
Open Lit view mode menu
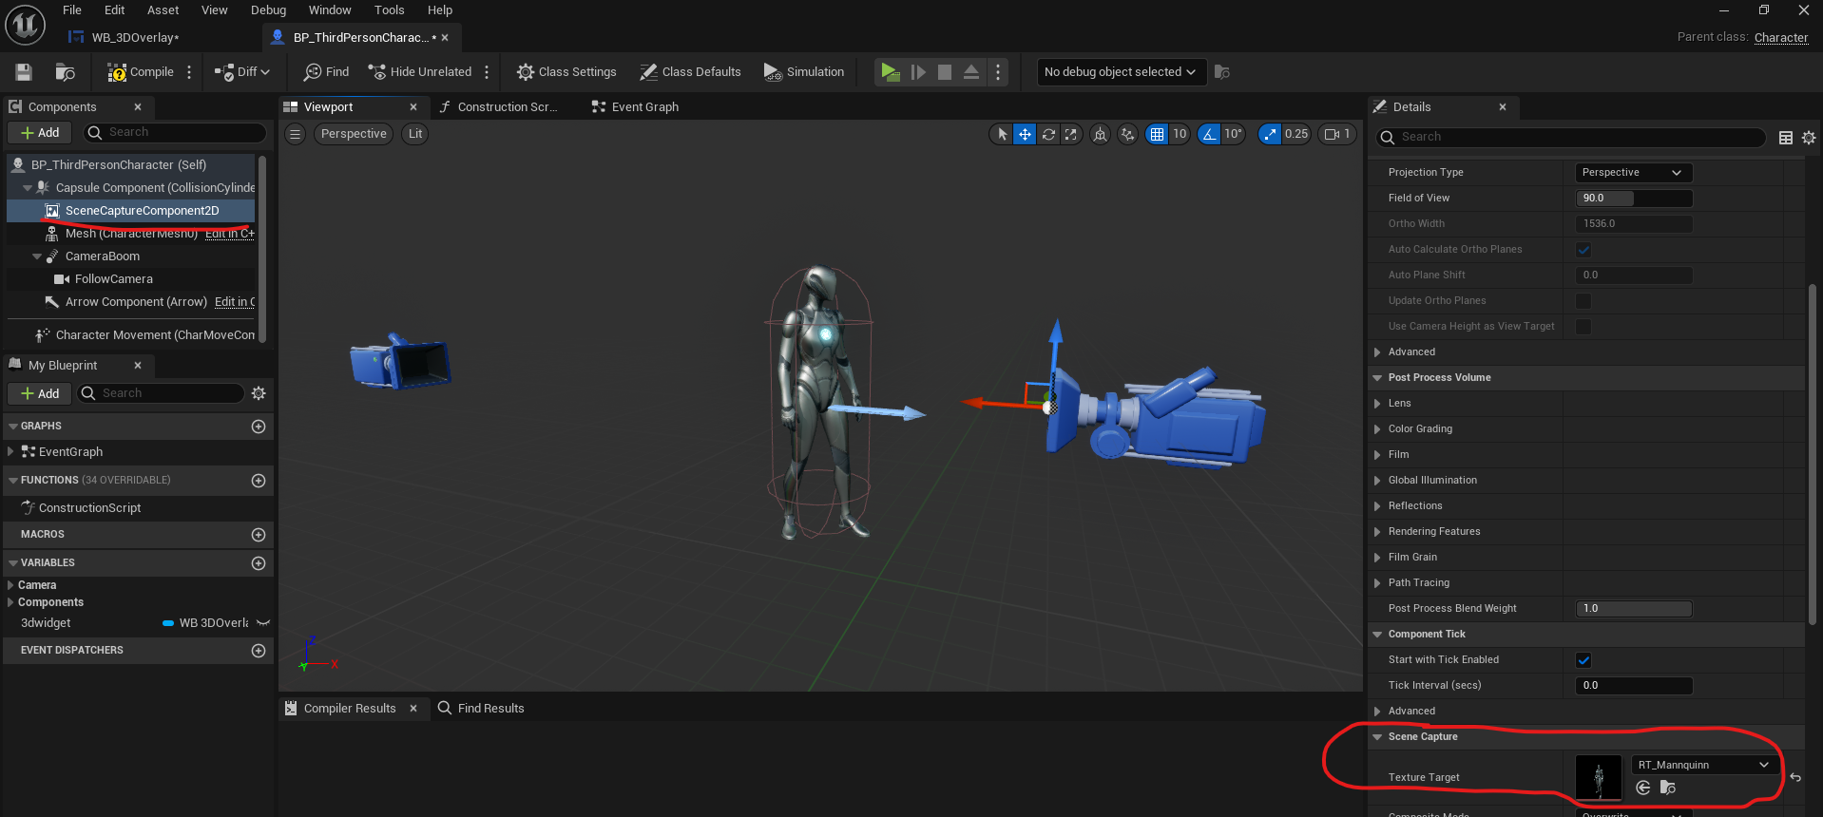415,134
